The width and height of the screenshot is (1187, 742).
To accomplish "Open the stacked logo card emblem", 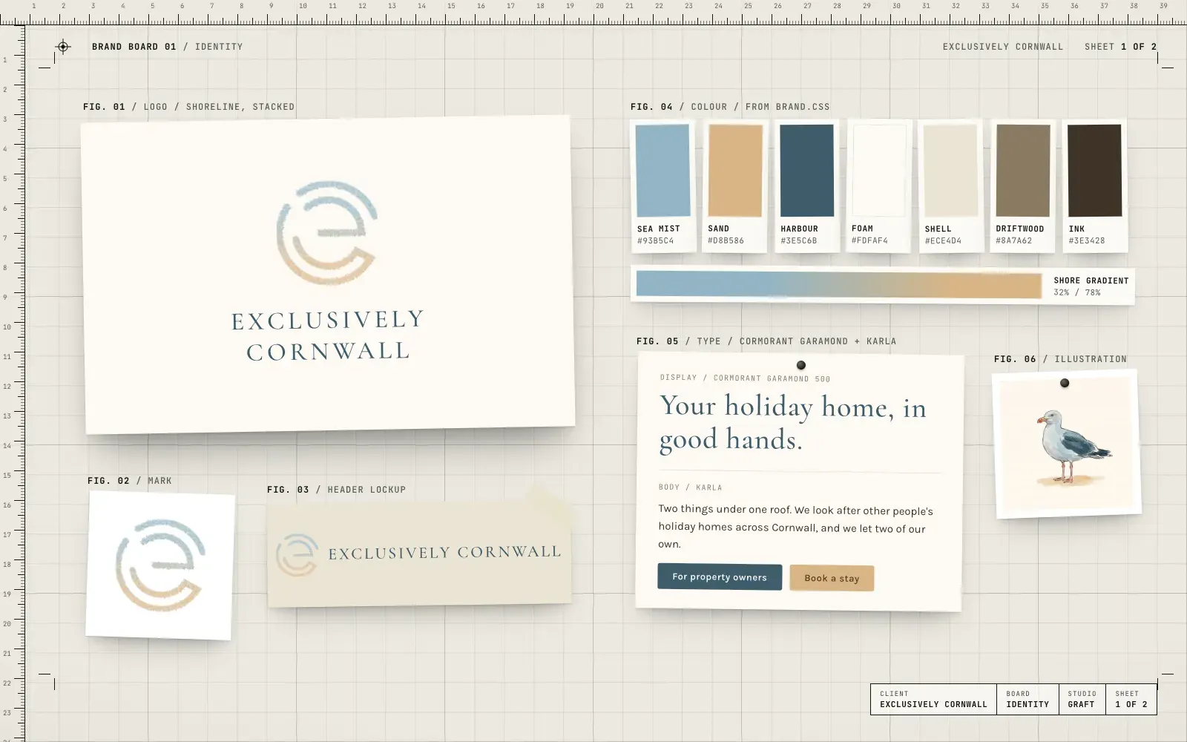I will (x=327, y=233).
